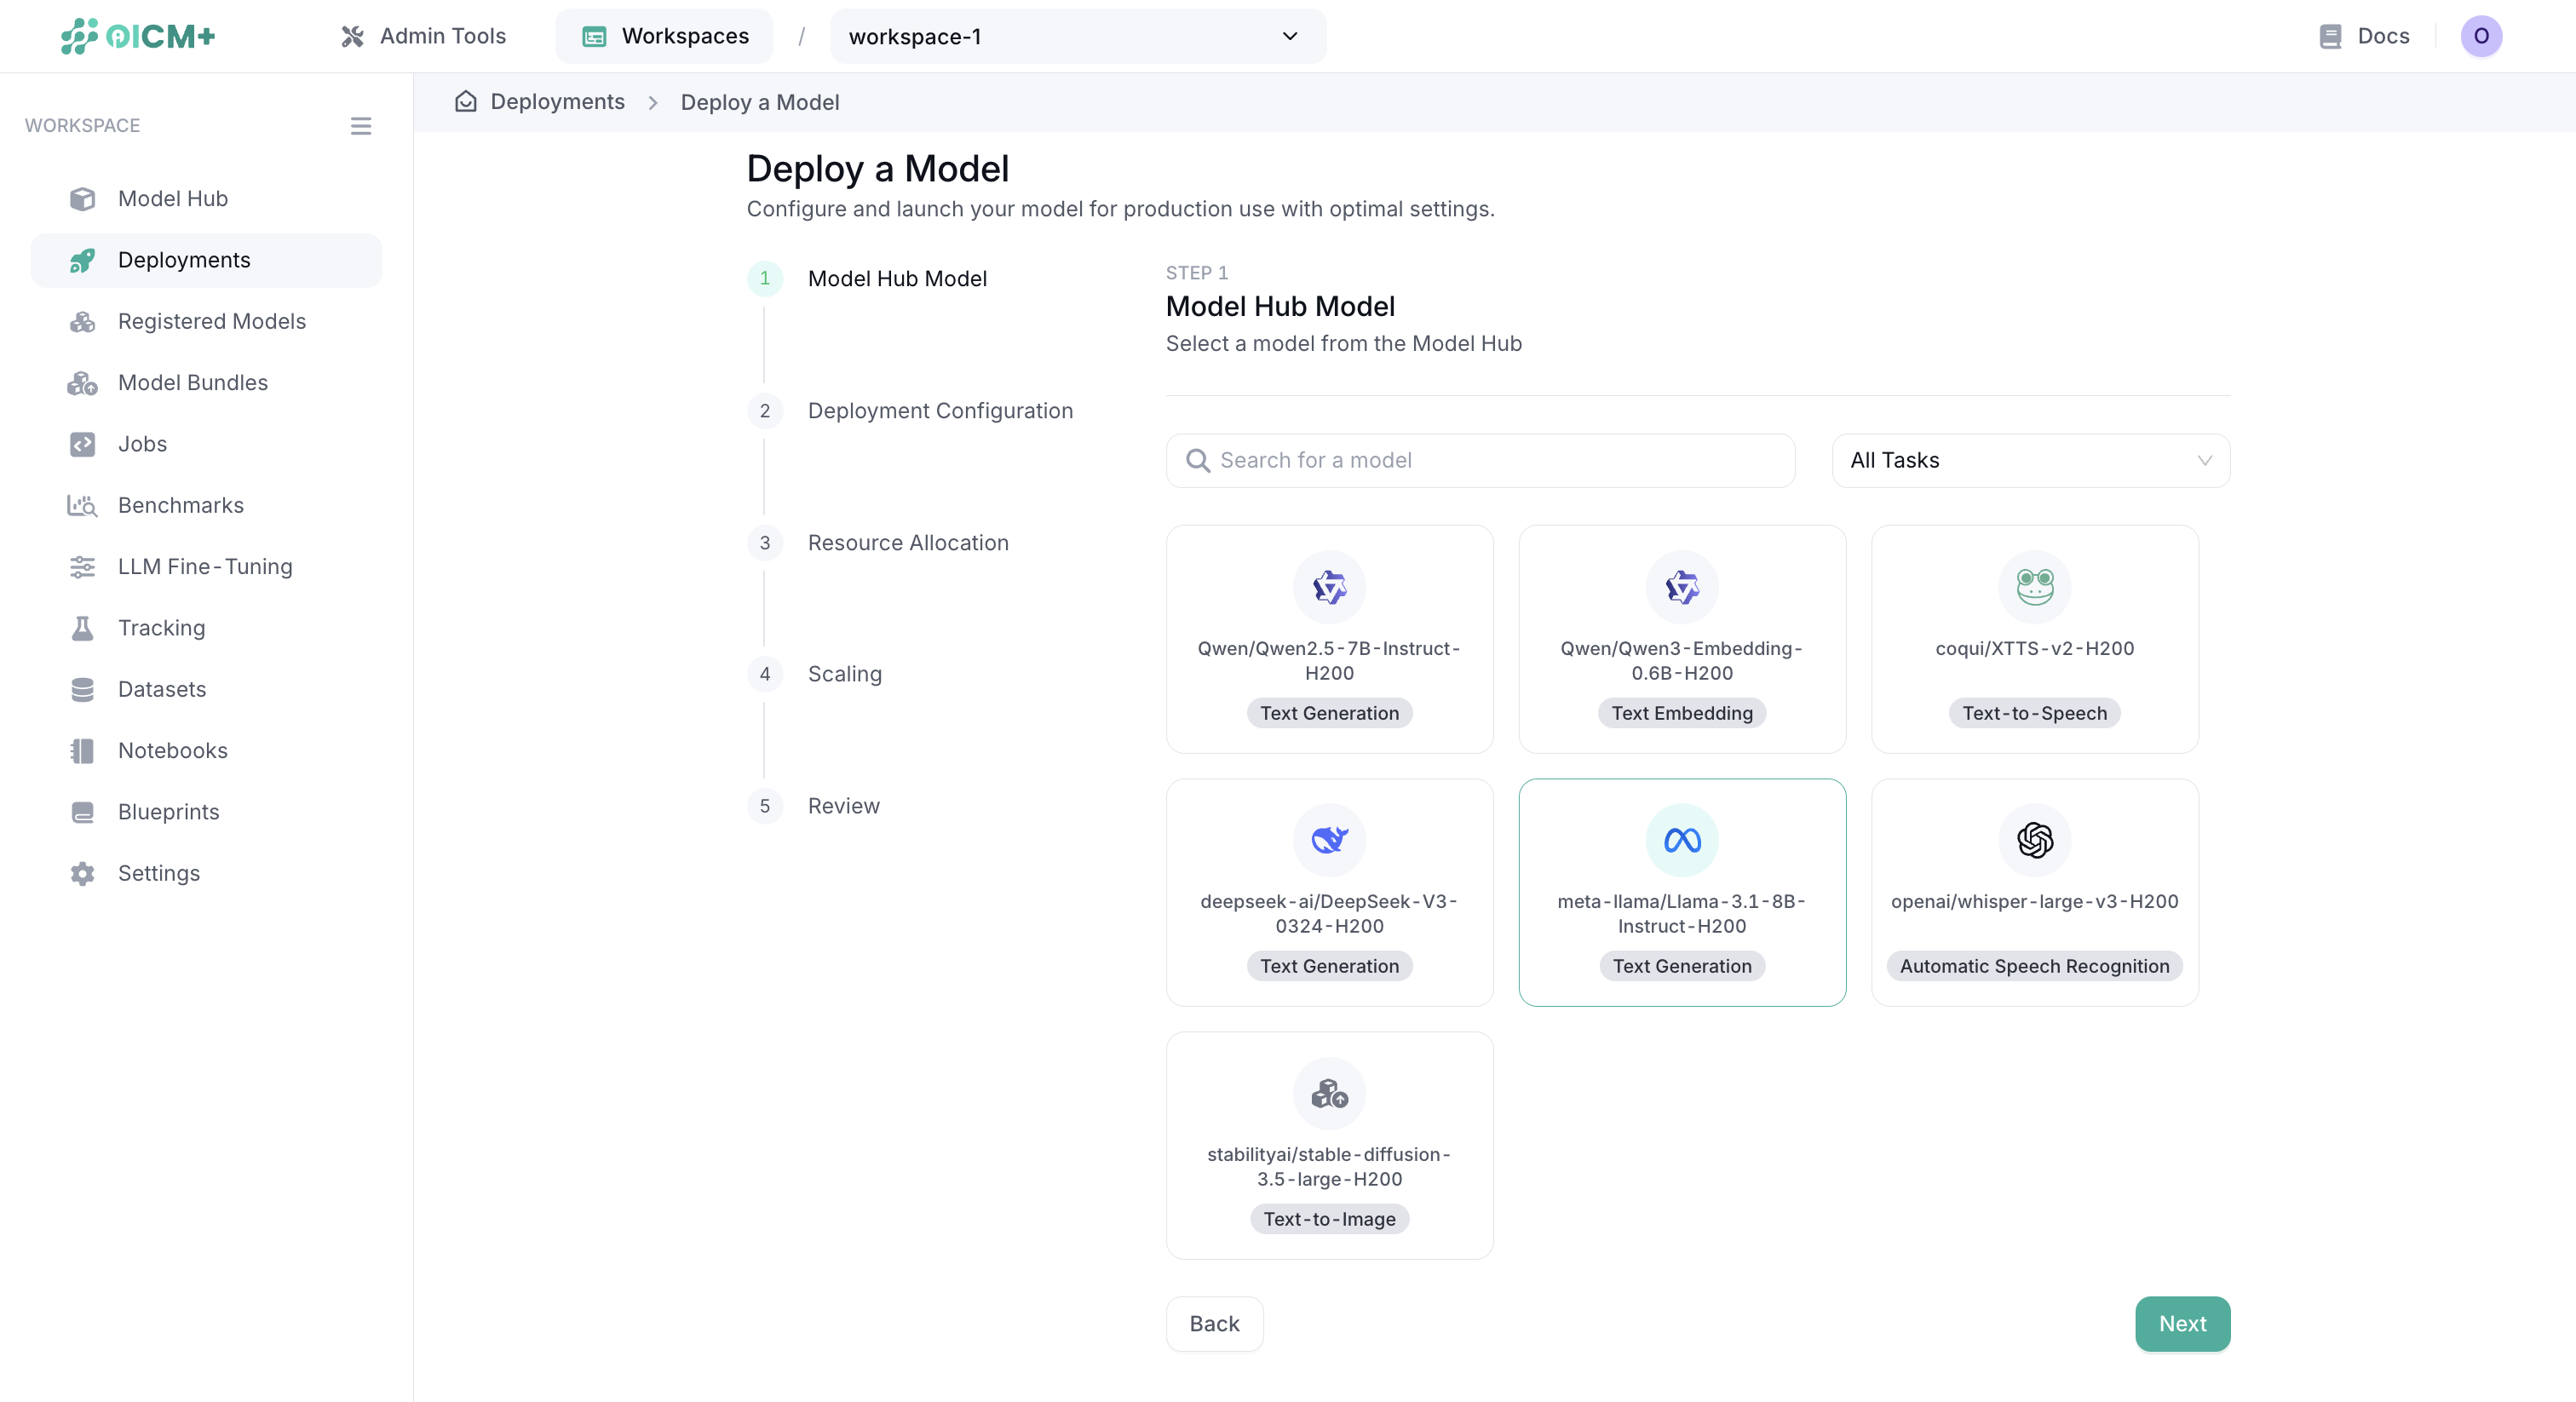
Task: Click the Benchmarks chart icon in sidebar
Action: tap(82, 506)
